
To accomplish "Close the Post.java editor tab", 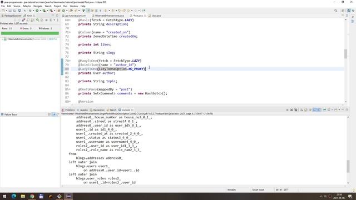I will point(145,16).
